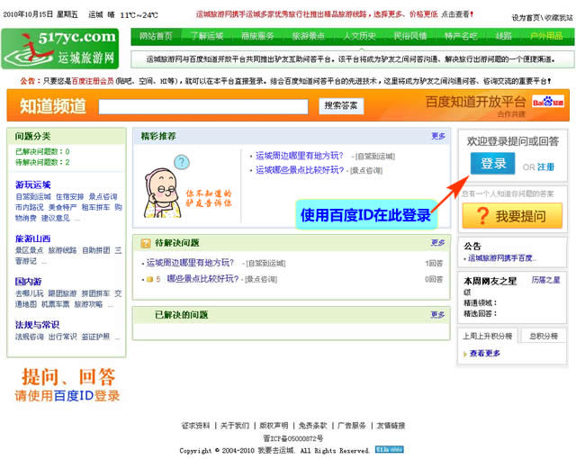
Task: Open the 线路 nav tab
Action: point(503,36)
